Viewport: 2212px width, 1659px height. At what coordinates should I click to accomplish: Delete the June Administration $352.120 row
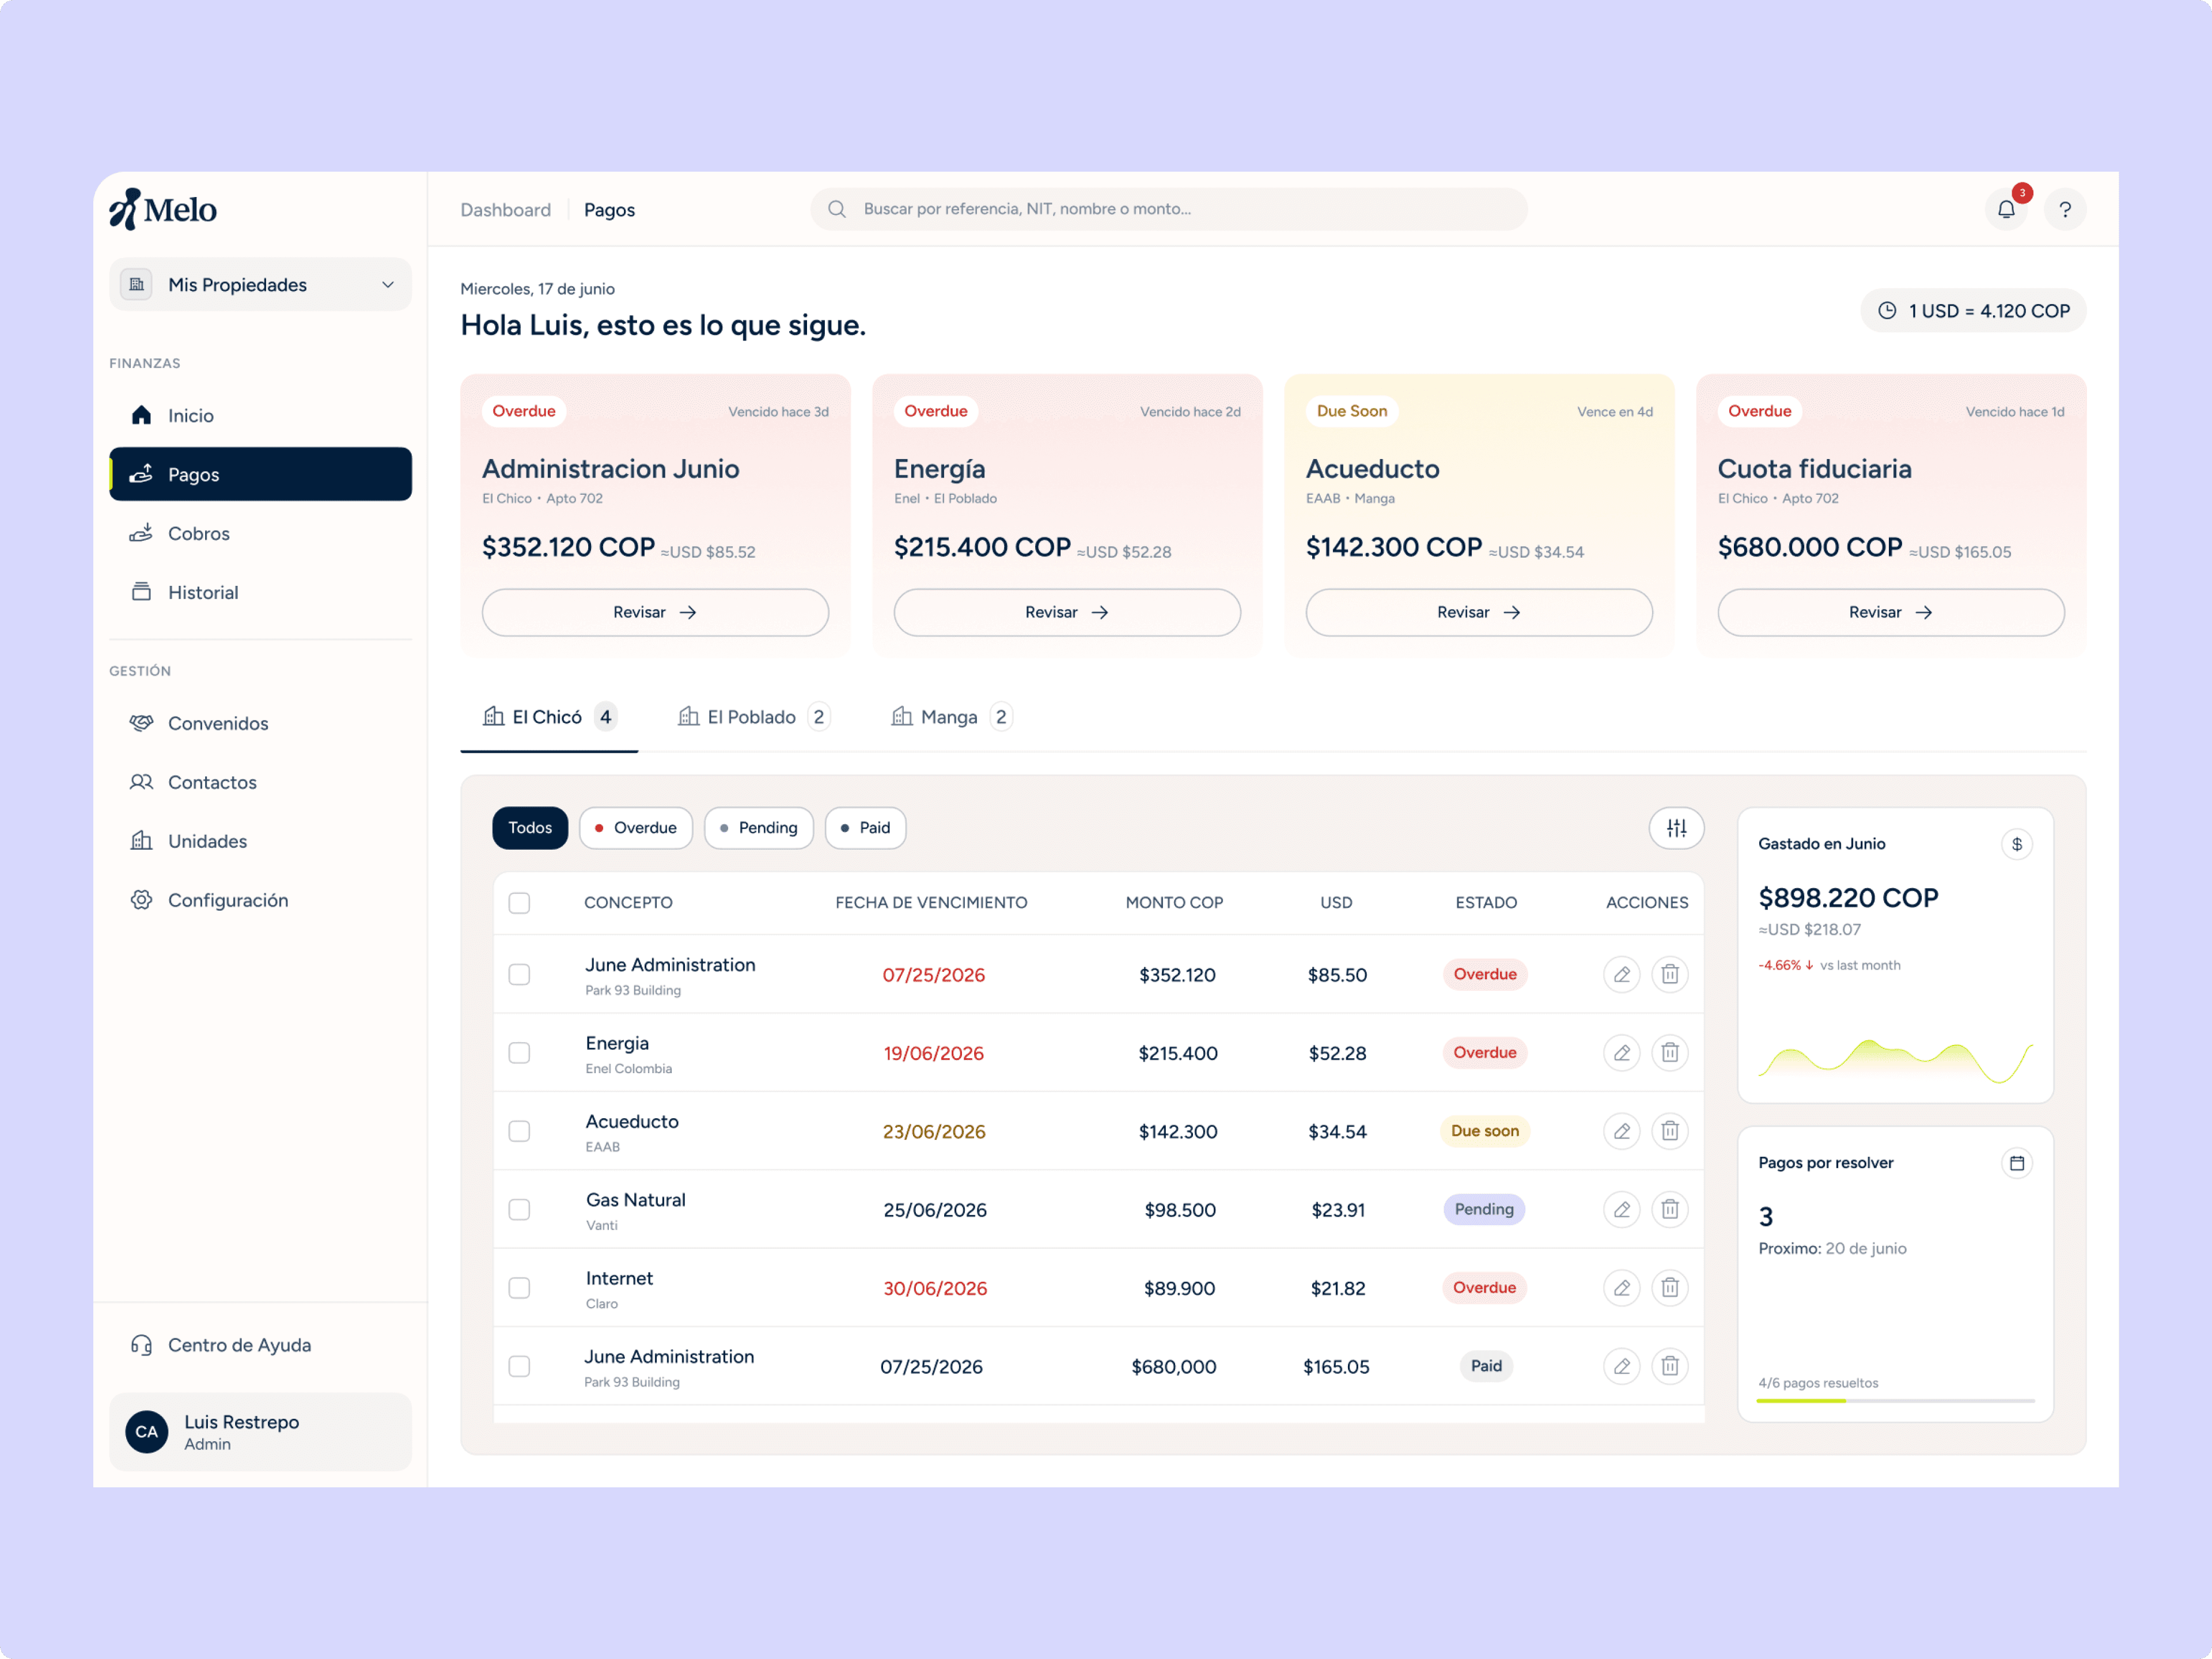pyautogui.click(x=1670, y=974)
